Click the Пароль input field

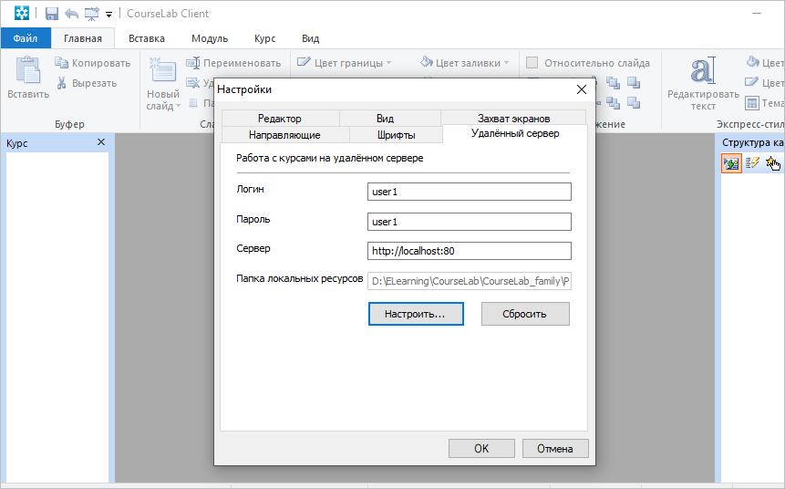pyautogui.click(x=470, y=222)
